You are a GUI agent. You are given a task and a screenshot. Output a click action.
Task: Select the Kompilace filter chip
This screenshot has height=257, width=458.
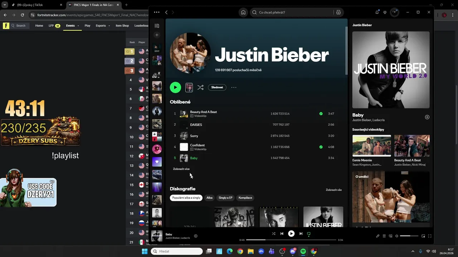click(245, 198)
